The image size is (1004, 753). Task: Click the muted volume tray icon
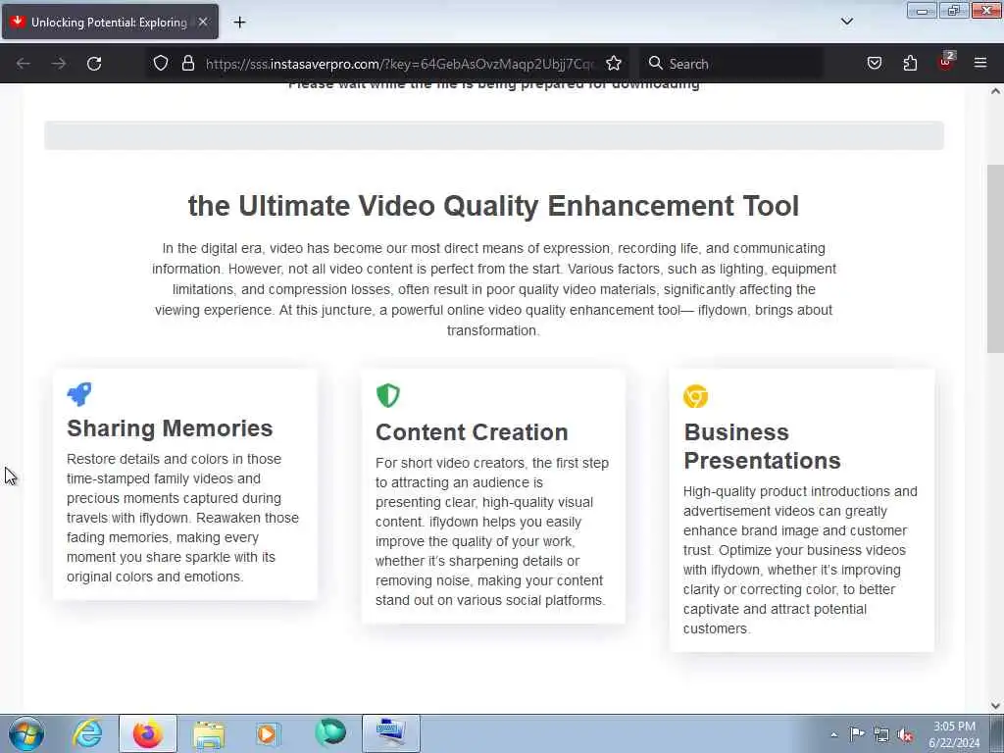tap(905, 734)
